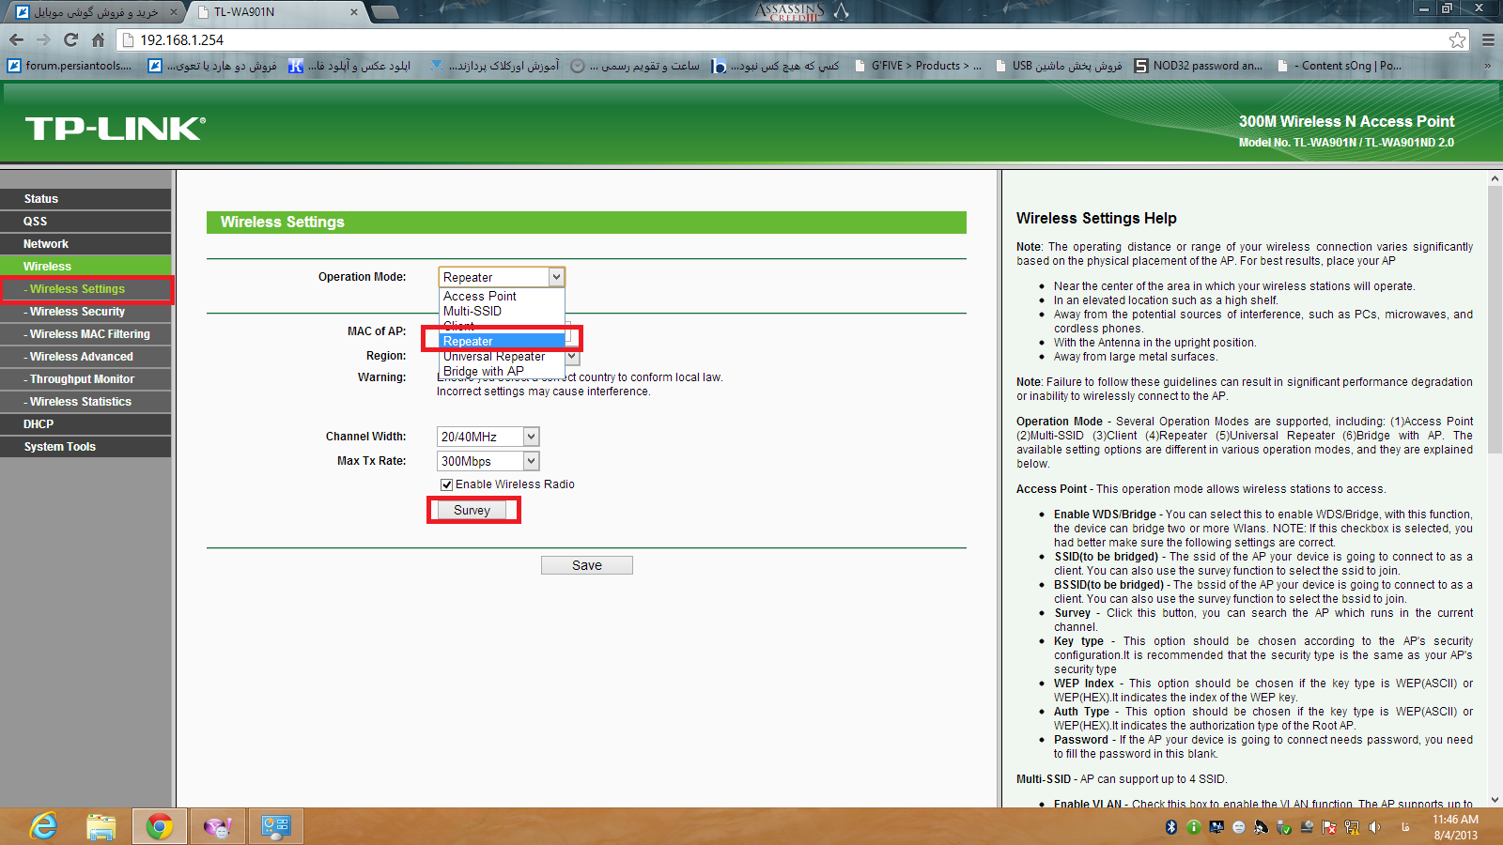Click the Bluetooth tray icon
Screen dimensions: 1503x845
pos(1171,827)
